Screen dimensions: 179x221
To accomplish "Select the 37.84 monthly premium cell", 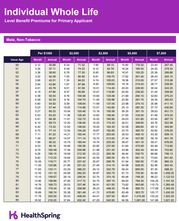I will (x=67, y=200).
